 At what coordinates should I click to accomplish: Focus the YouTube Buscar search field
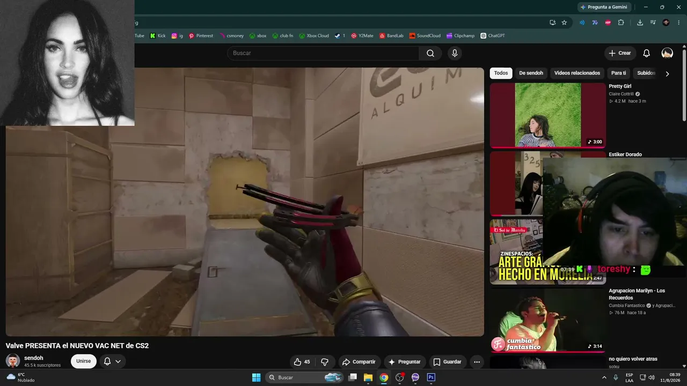point(323,53)
